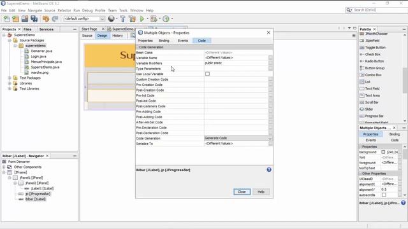Click the Redo toolbar icon
The image size is (408, 229).
pyautogui.click(x=55, y=18)
